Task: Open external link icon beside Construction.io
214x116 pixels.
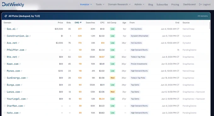Action: (x=30, y=36)
